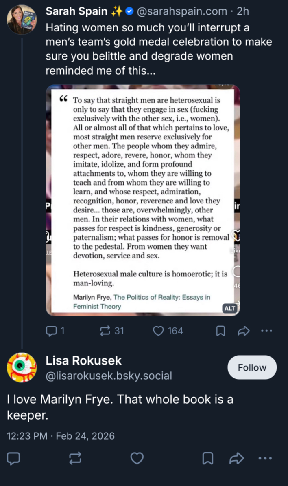
Task: Follow Lisa Rokusek
Action: [251, 367]
